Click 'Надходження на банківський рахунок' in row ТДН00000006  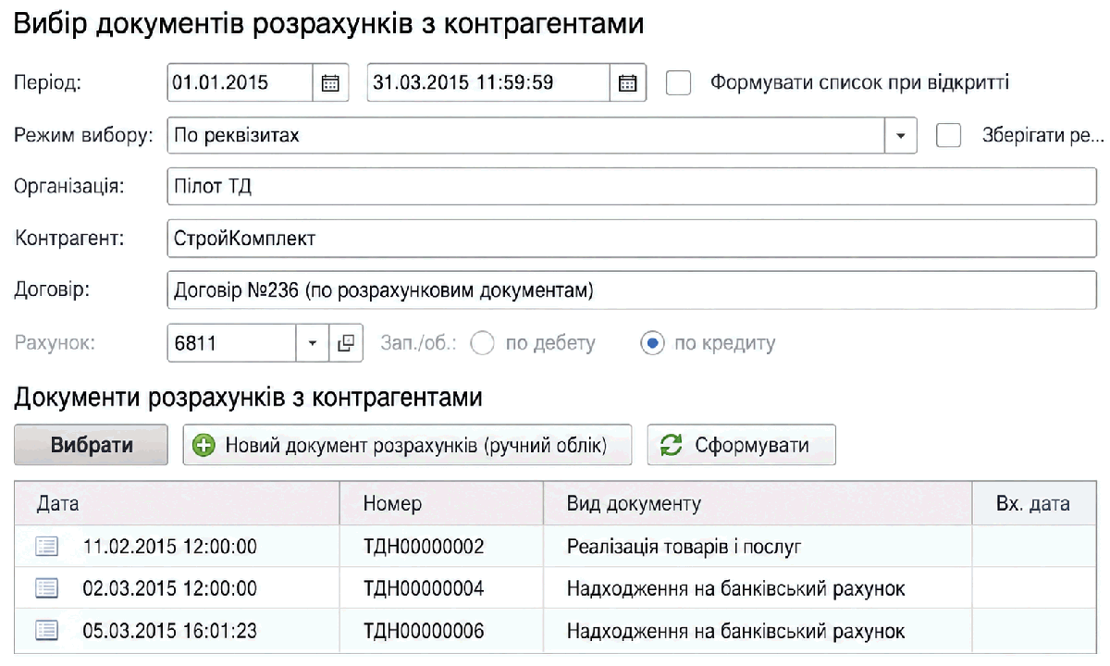tap(758, 631)
